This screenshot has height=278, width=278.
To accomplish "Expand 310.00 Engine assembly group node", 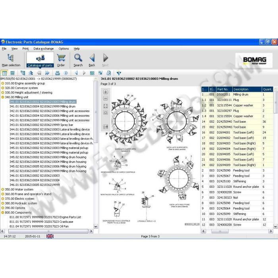I will (x=2, y=83).
